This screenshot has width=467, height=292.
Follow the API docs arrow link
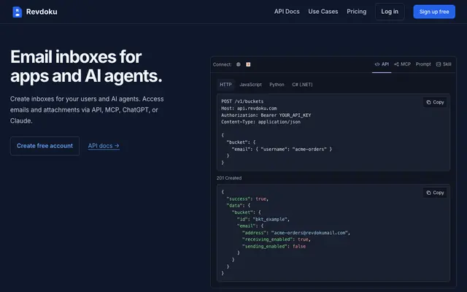pyautogui.click(x=104, y=146)
